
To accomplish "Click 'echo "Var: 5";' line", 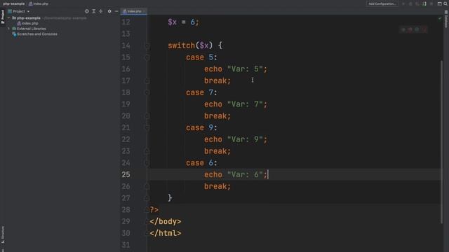I will click(x=236, y=69).
